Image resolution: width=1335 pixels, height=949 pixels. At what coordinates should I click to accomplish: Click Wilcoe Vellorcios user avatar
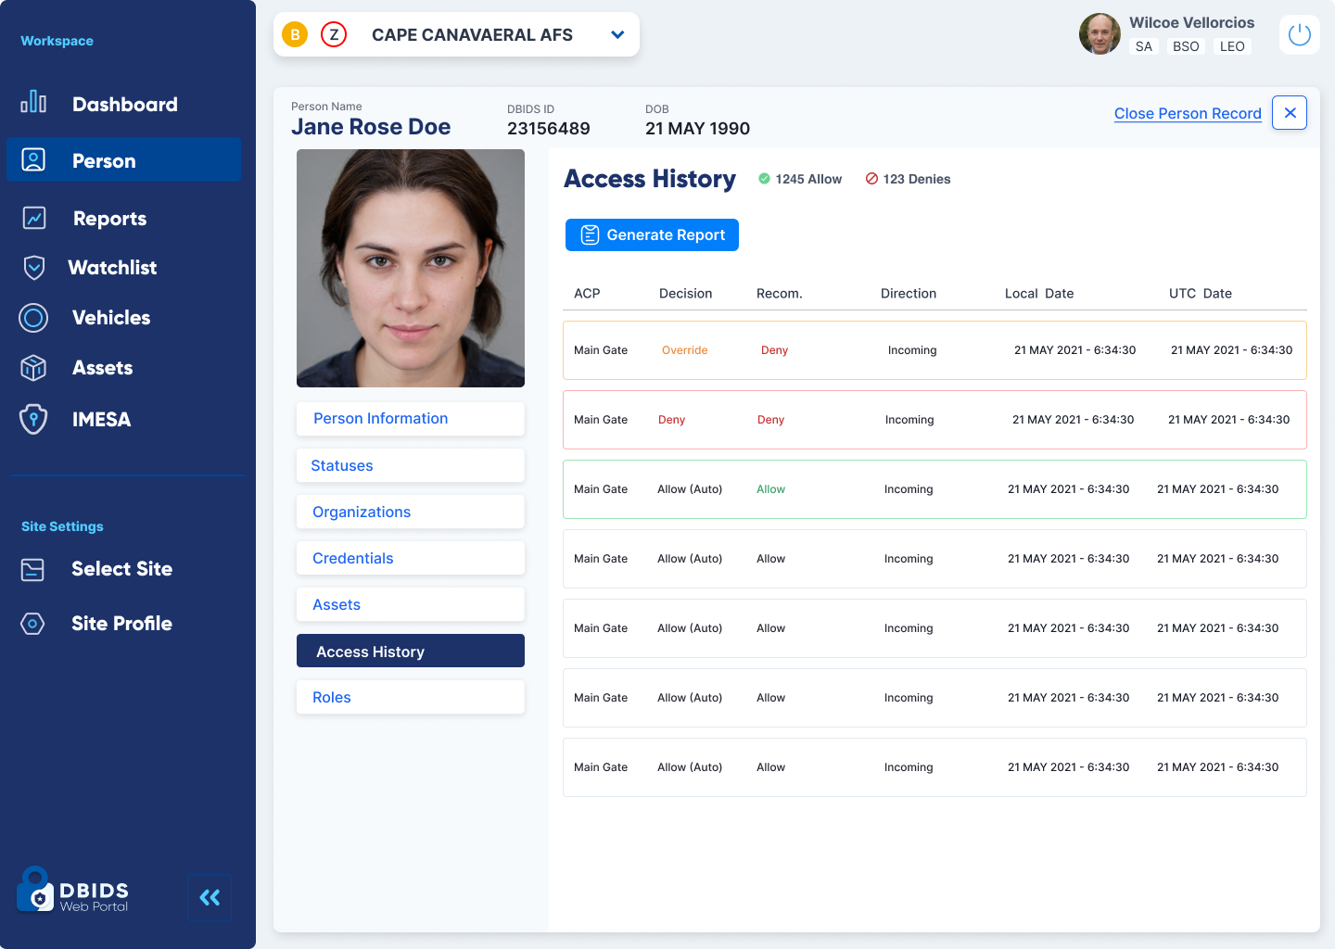pos(1100,34)
